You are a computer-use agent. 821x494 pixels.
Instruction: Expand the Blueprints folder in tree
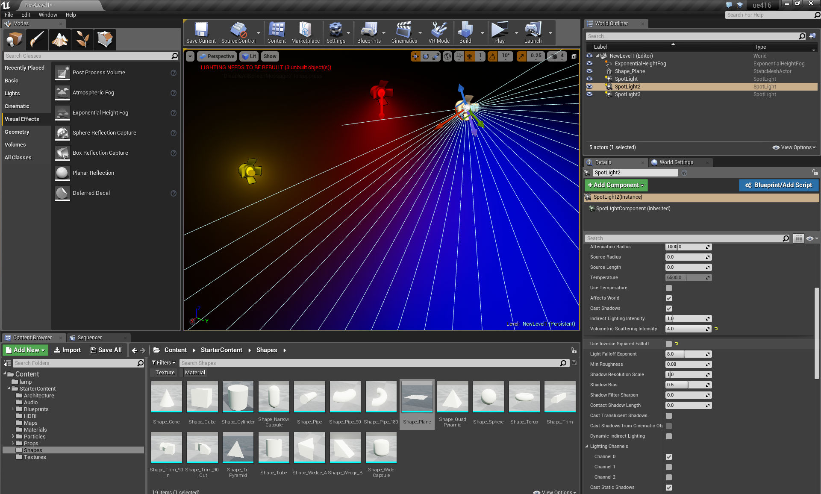point(13,409)
